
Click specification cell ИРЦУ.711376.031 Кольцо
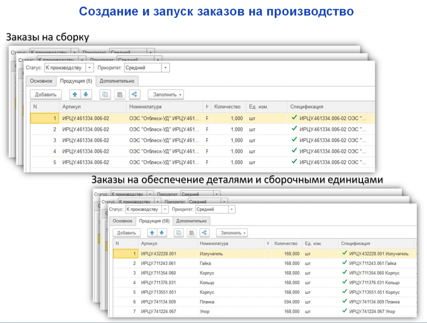tap(377, 283)
